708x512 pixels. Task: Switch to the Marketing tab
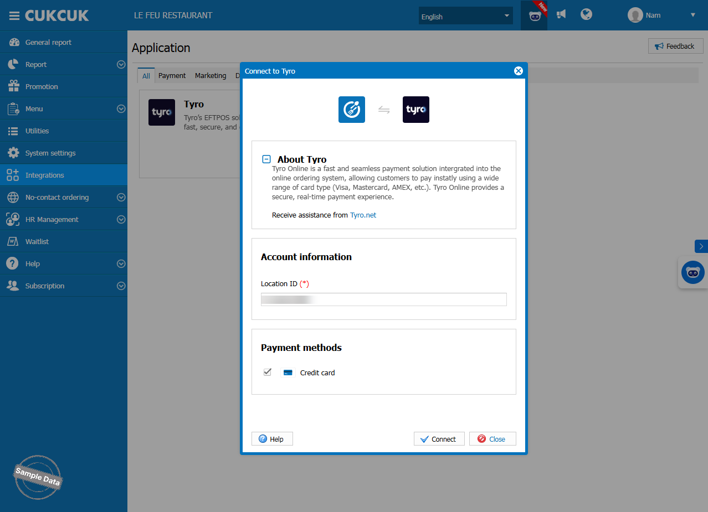click(211, 76)
